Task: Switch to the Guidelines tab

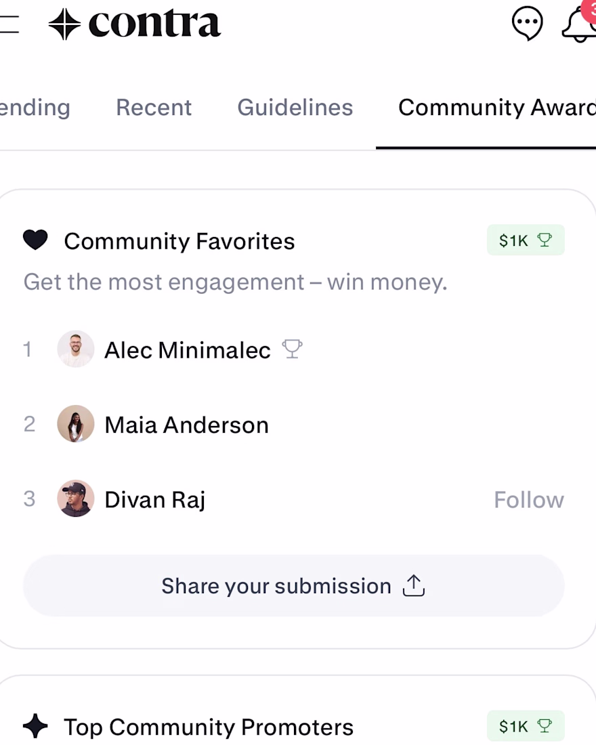Action: pyautogui.click(x=295, y=108)
